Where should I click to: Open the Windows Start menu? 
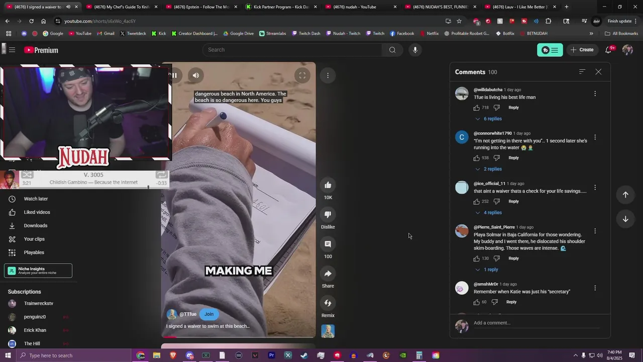[x=8, y=355]
